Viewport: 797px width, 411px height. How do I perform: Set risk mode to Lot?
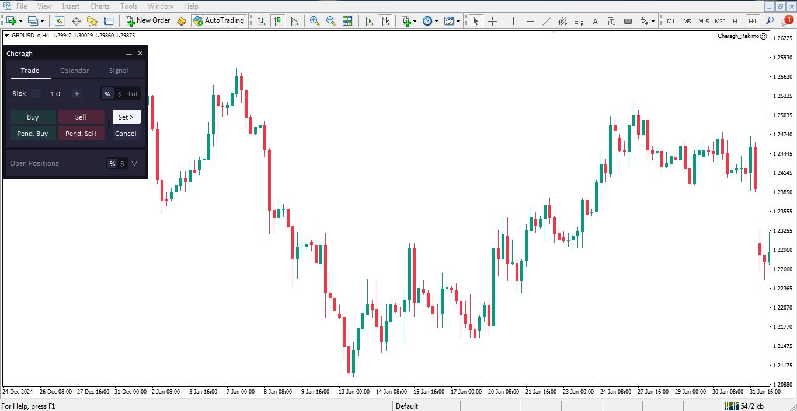click(133, 94)
